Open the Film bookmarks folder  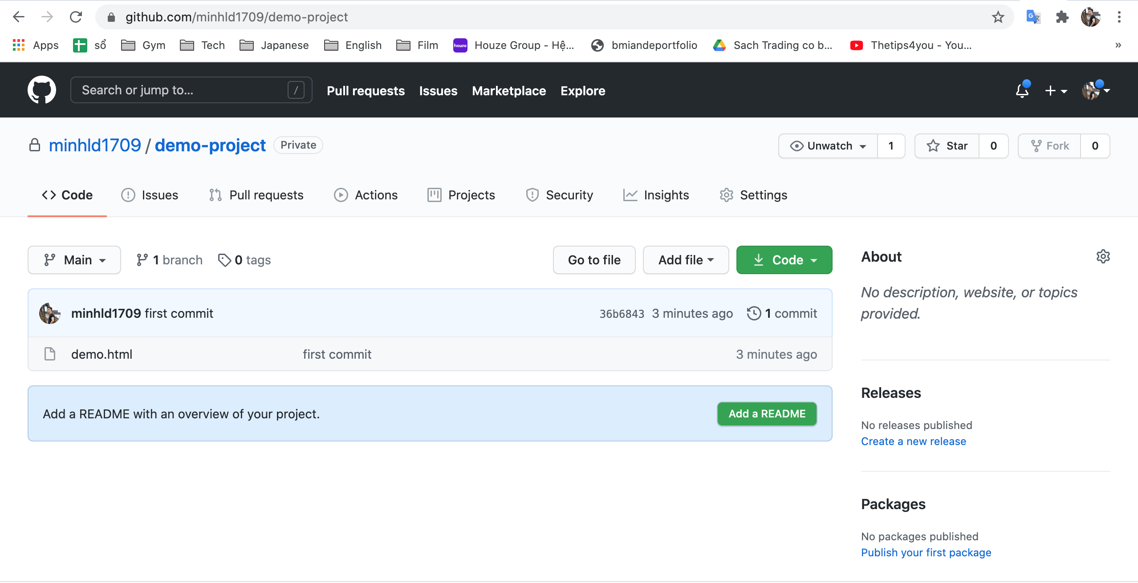click(417, 45)
